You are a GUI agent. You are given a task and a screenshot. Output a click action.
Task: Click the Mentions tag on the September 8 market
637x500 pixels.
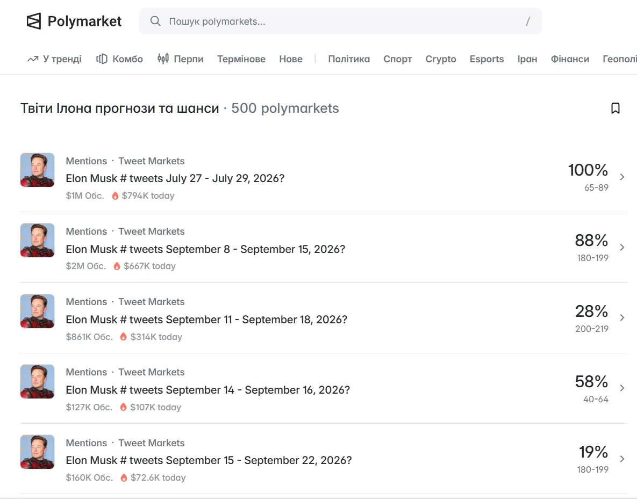87,231
